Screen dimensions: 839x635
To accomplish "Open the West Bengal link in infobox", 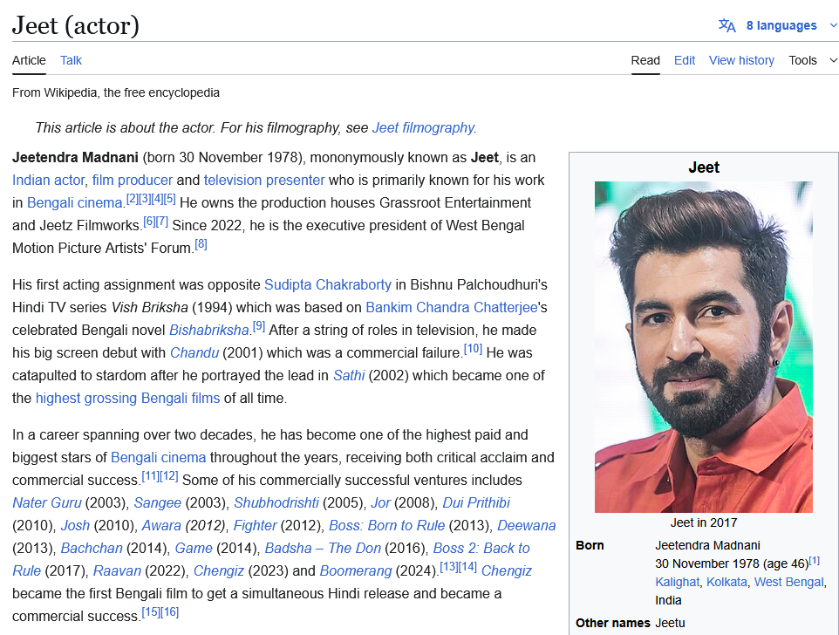I will [788, 582].
